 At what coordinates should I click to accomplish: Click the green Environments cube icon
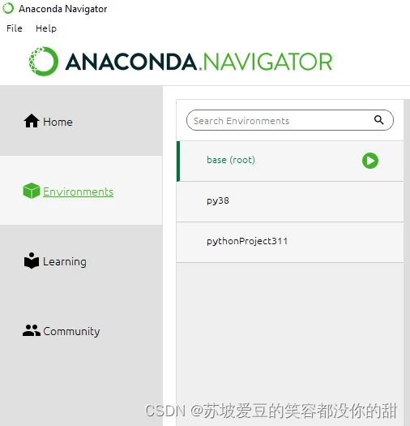coord(32,191)
